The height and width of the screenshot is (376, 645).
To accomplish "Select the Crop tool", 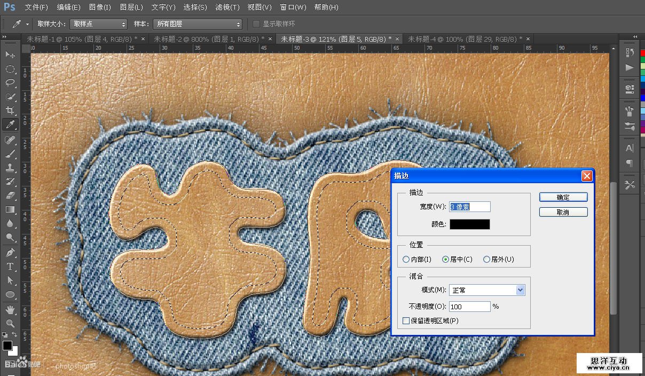I will [10, 111].
